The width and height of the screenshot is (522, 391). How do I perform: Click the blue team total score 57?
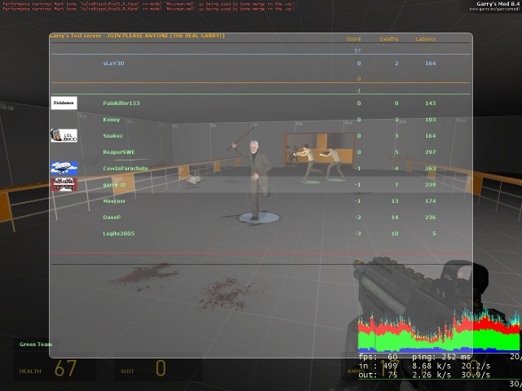(x=357, y=51)
